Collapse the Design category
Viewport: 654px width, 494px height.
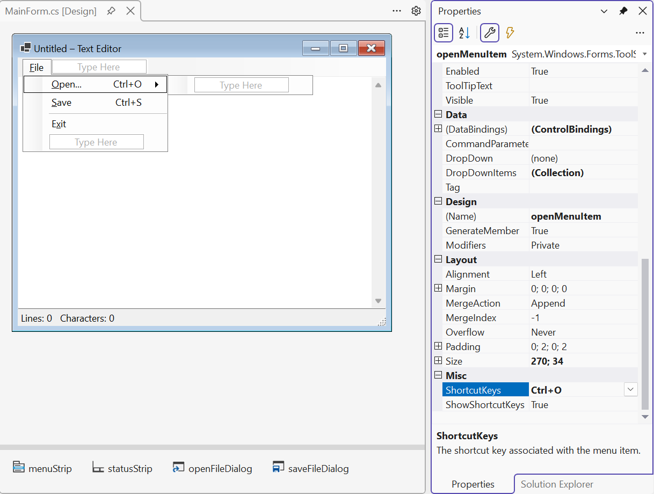coord(438,201)
